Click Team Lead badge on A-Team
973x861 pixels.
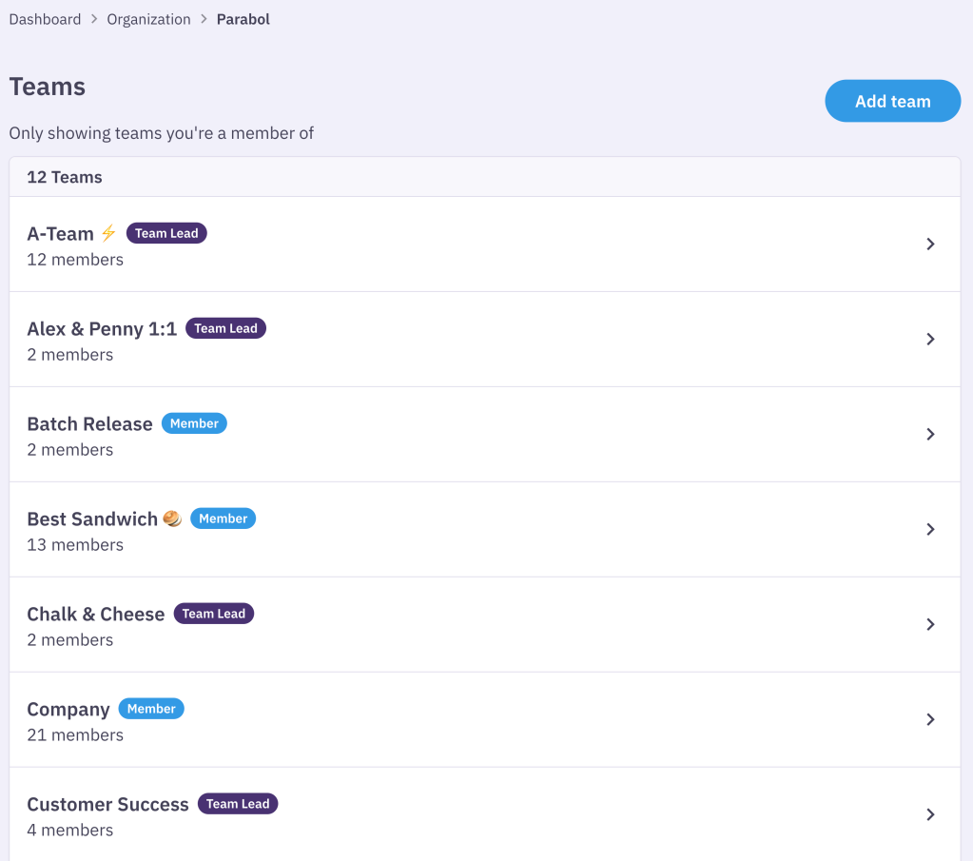click(x=166, y=233)
